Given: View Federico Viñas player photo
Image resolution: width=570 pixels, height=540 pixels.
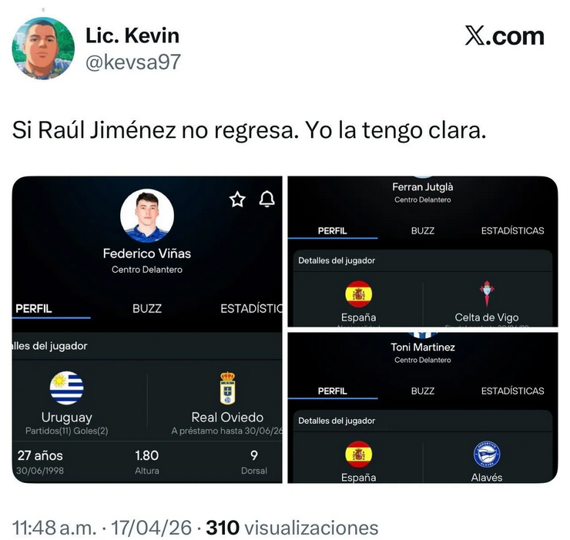Looking at the screenshot, I should tap(147, 215).
